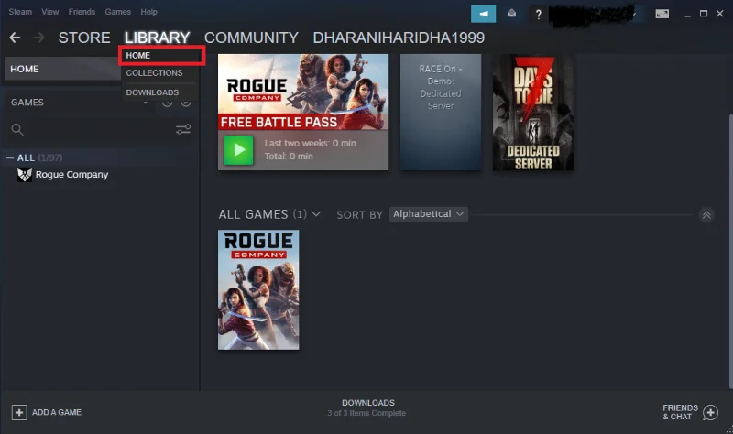Select COLLECTIONS in the Library dropdown
This screenshot has width=733, height=434.
coord(154,73)
